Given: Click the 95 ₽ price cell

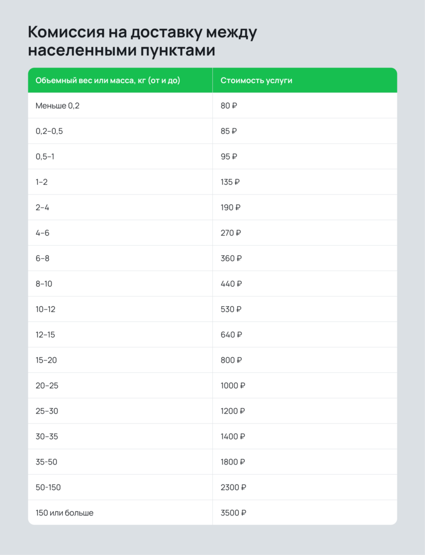Looking at the screenshot, I should [229, 157].
